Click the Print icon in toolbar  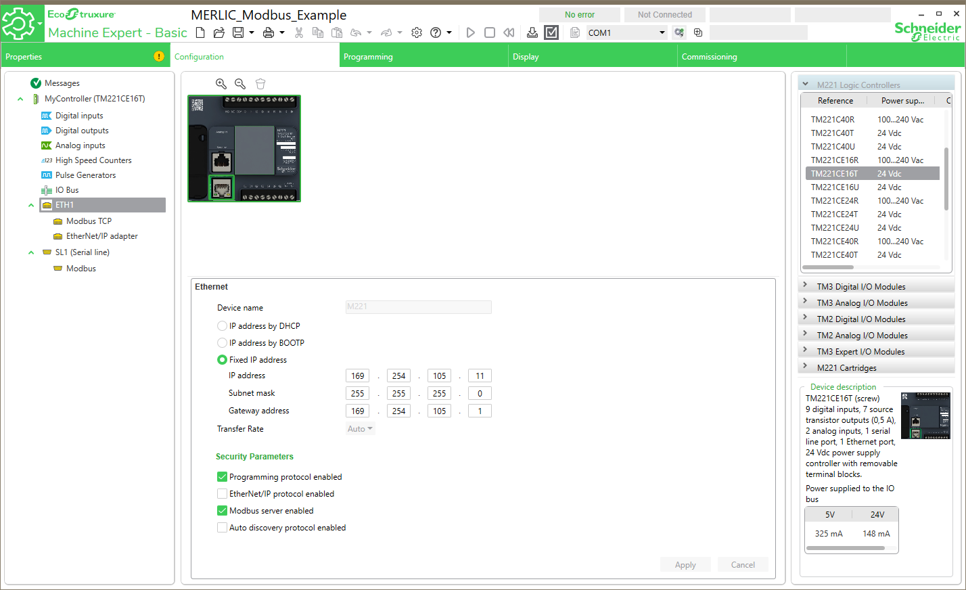click(269, 32)
